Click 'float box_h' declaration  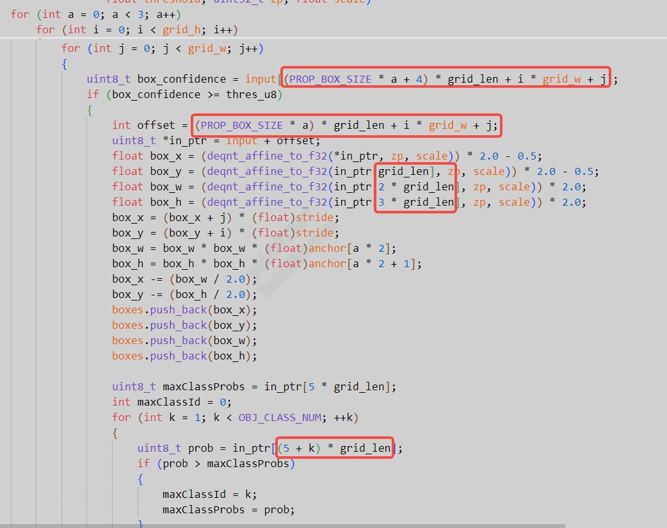click(x=147, y=202)
